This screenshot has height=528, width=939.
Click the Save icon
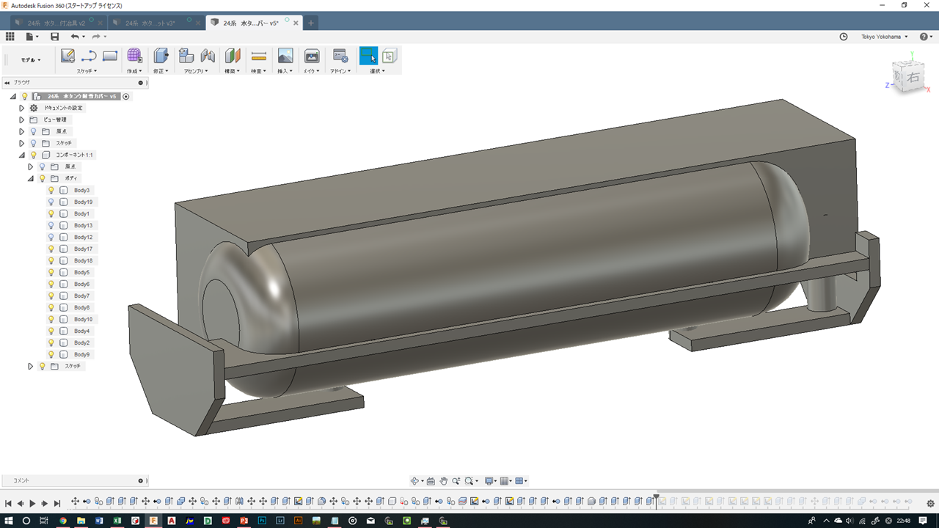click(54, 37)
